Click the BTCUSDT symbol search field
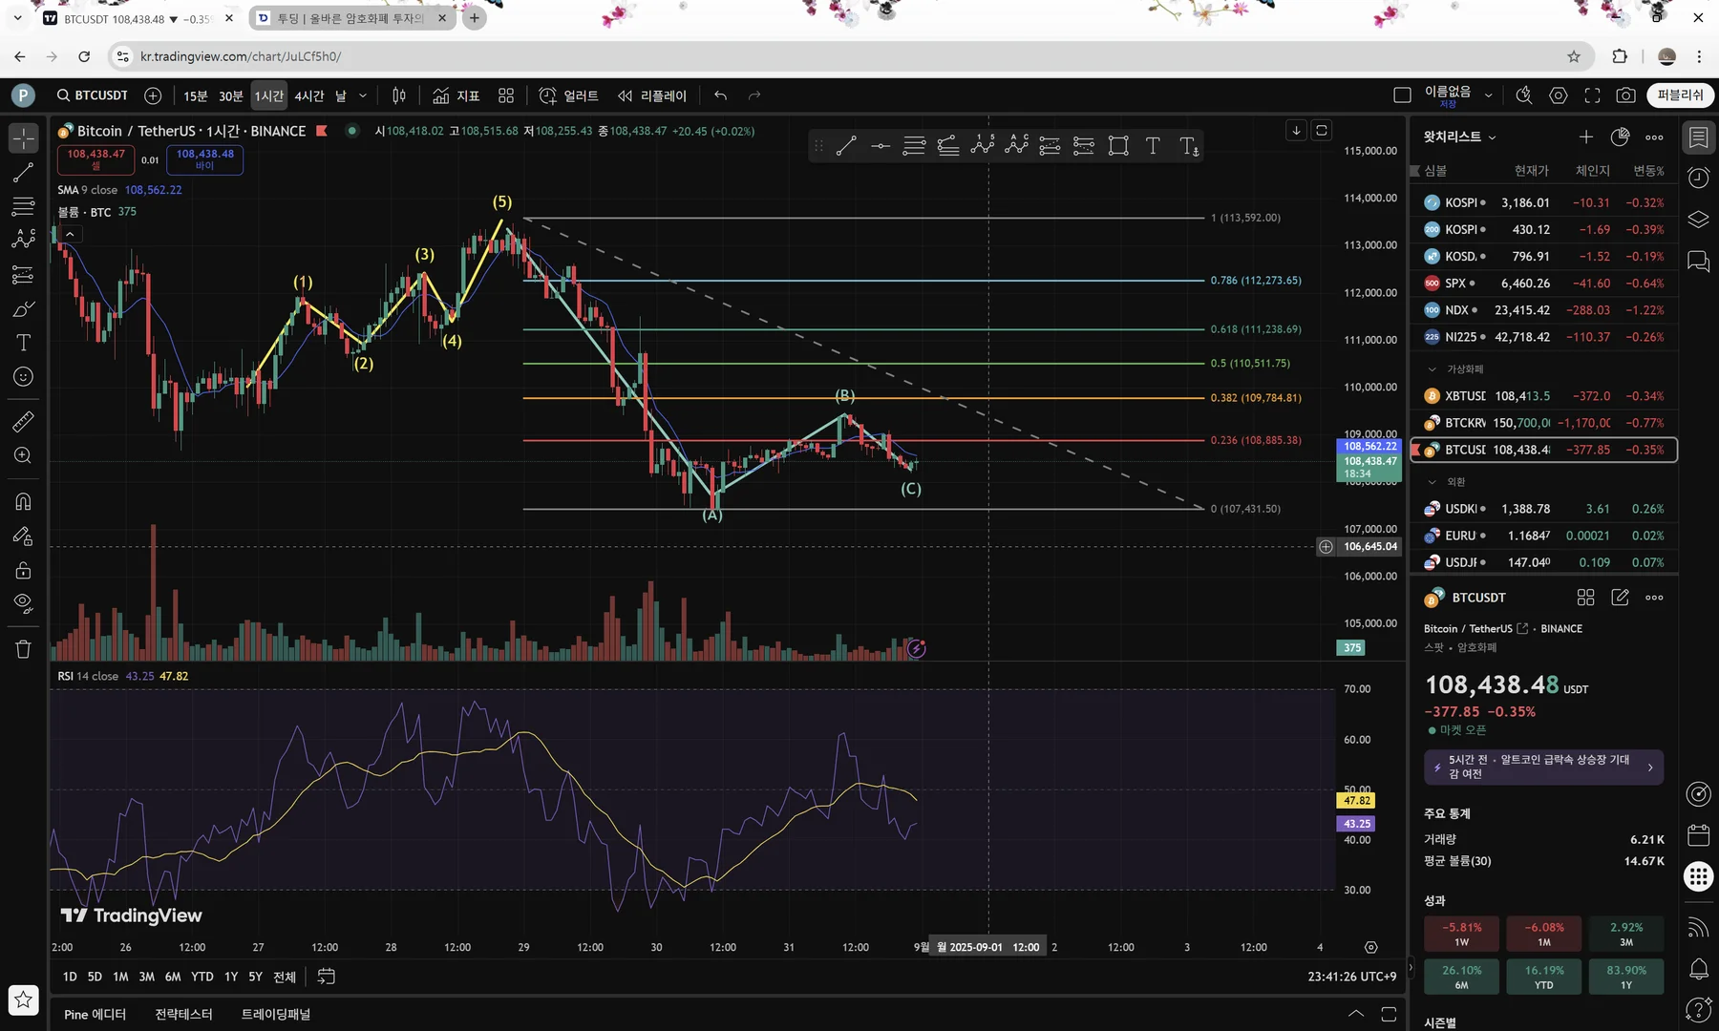The image size is (1719, 1031). 93,95
